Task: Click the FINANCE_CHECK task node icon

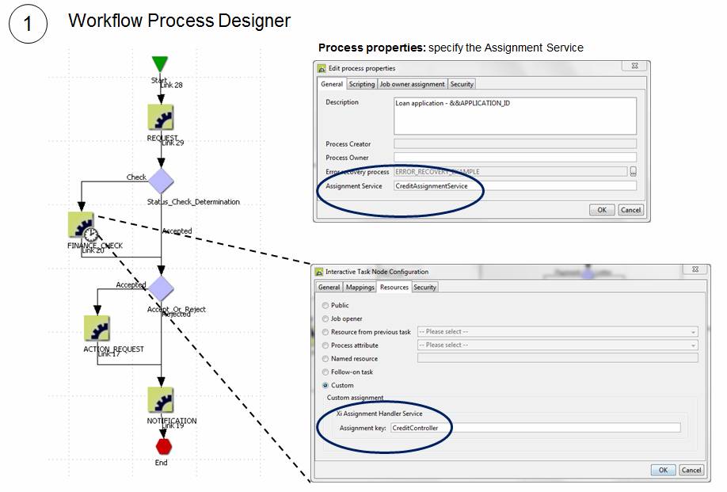Action: coord(82,225)
